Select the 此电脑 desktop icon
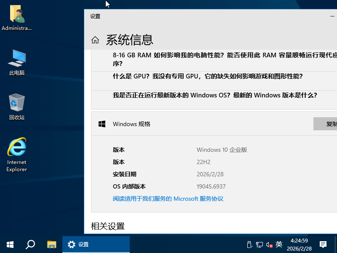The height and width of the screenshot is (253, 337). click(17, 62)
